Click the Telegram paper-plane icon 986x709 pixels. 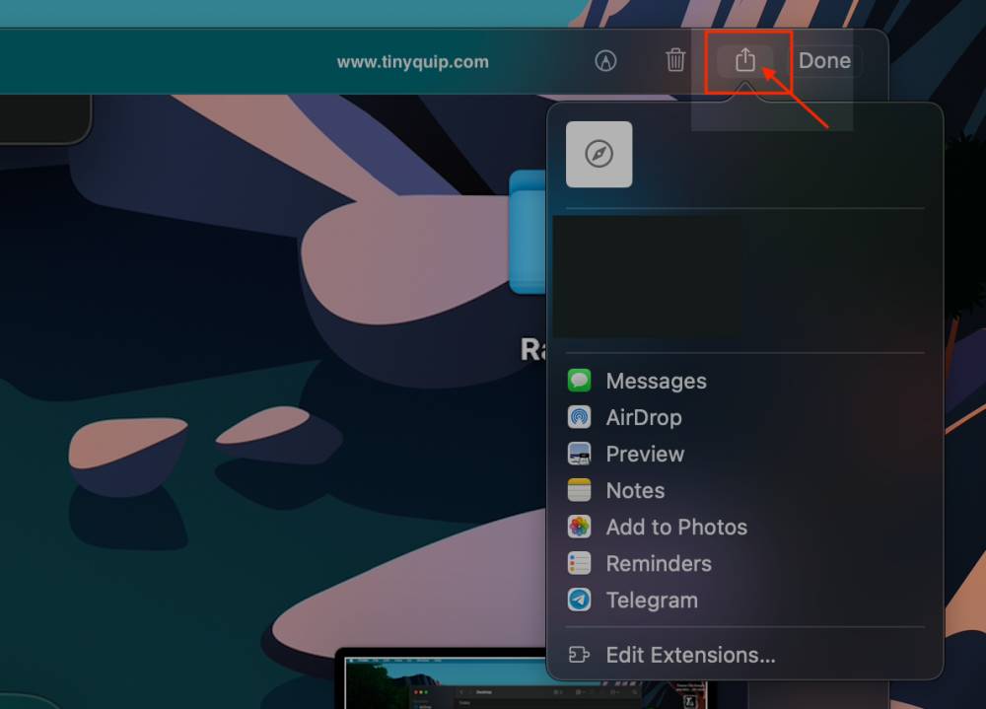click(x=579, y=600)
